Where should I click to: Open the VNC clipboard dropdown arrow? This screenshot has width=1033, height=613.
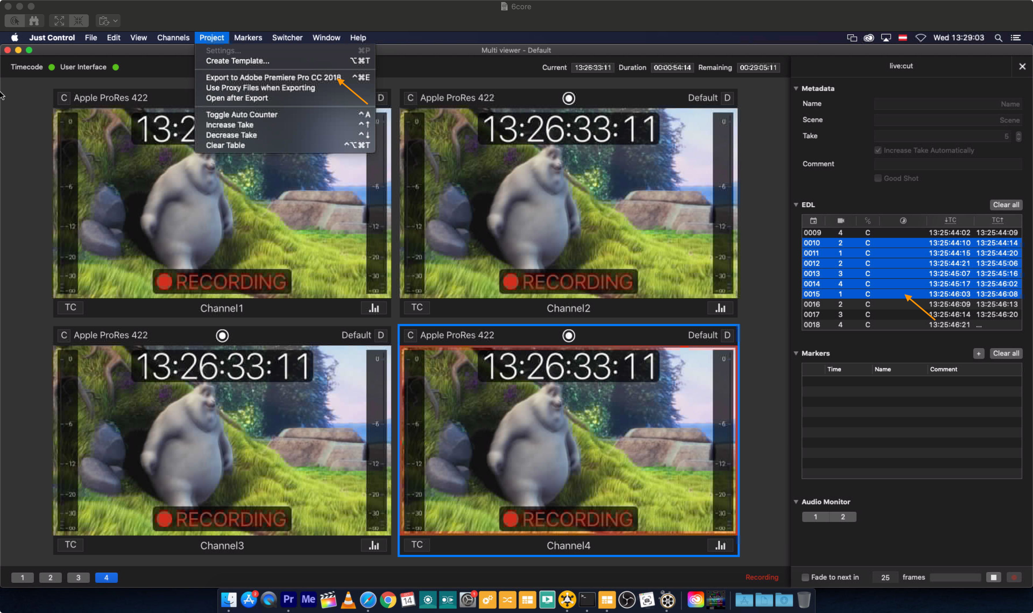pos(115,21)
